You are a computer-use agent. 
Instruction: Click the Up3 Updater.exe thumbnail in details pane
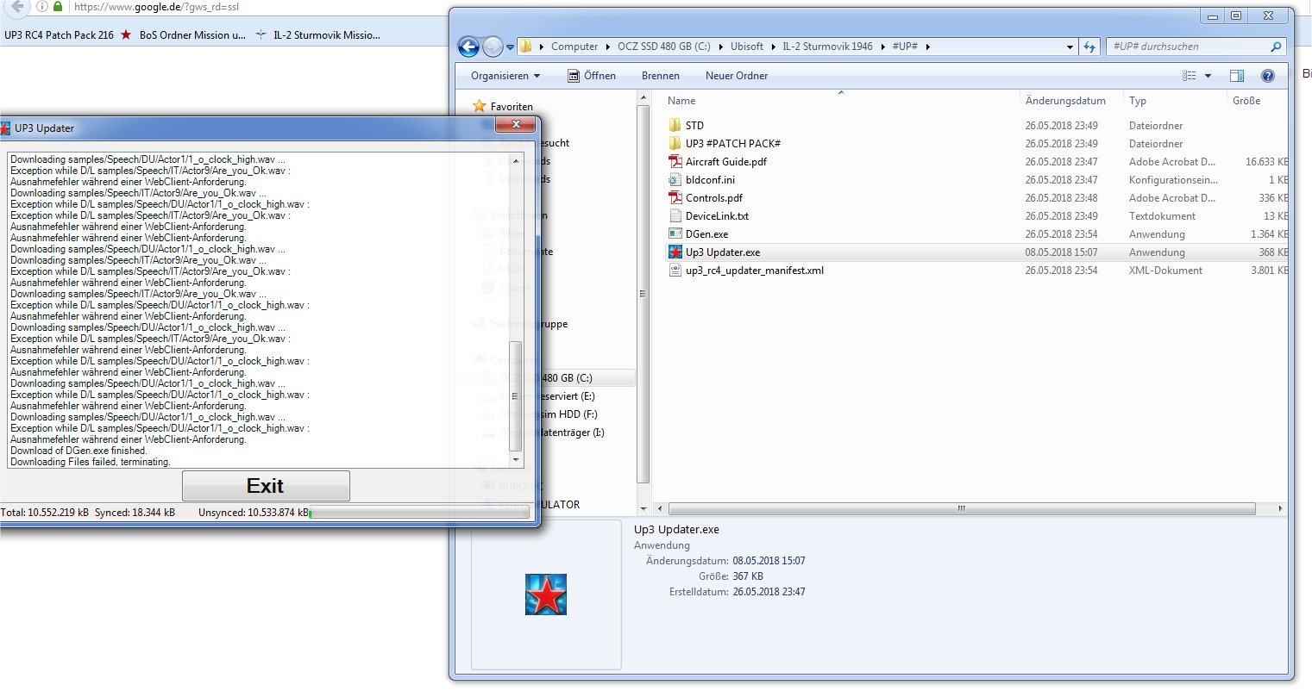(546, 594)
